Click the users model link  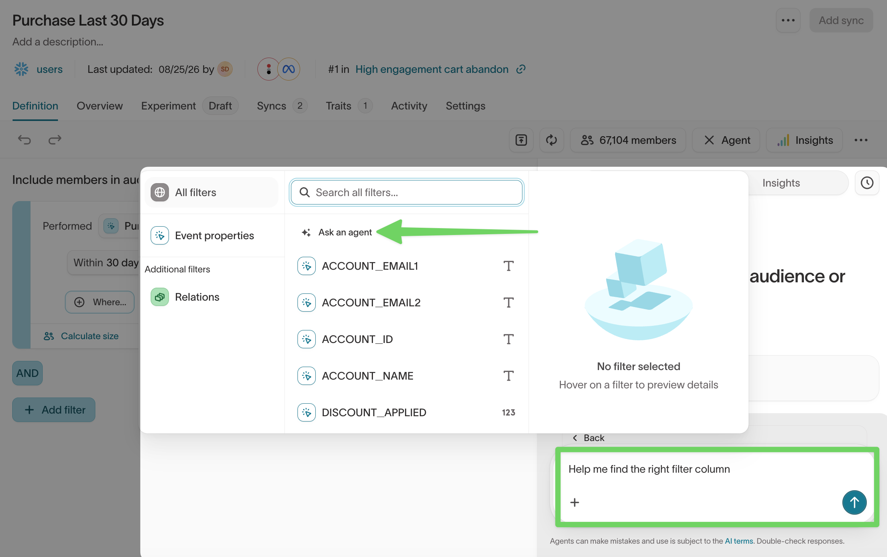50,69
